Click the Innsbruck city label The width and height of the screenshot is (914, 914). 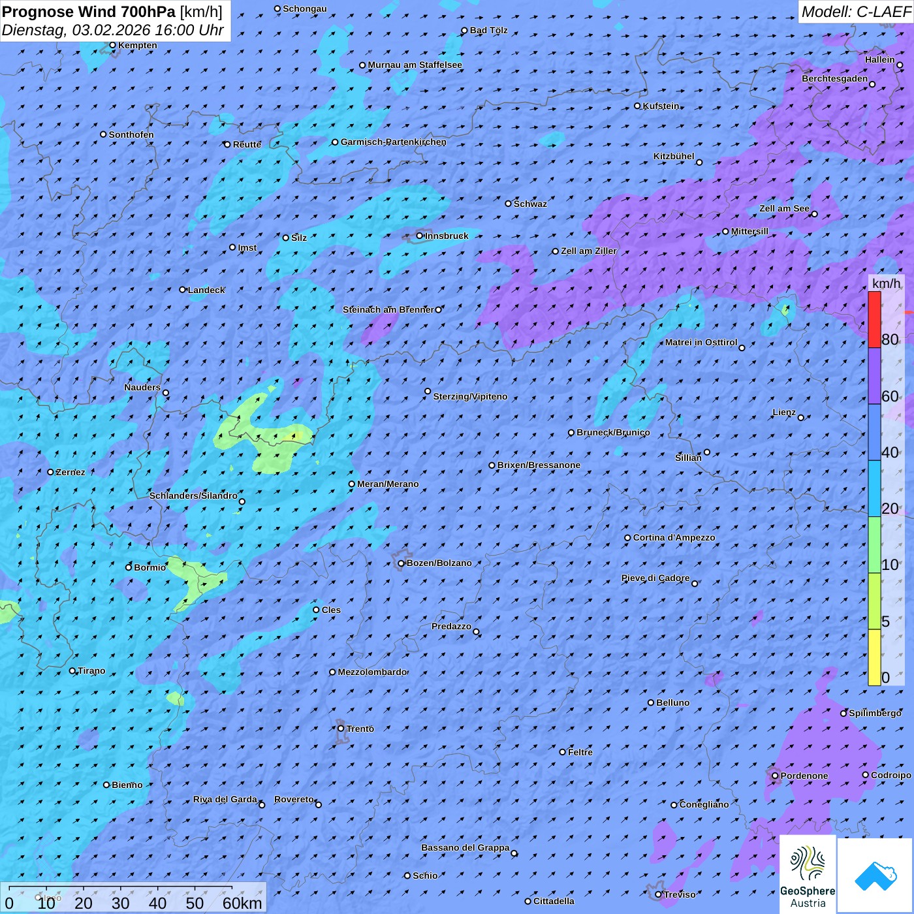point(447,236)
